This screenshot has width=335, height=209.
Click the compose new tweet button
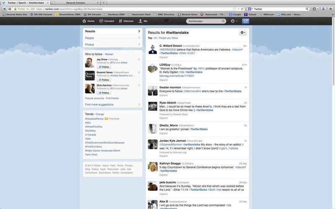[x=246, y=20]
